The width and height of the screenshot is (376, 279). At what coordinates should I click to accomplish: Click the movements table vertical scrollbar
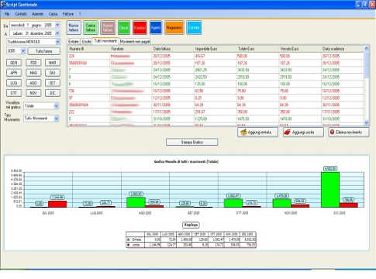click(x=367, y=85)
